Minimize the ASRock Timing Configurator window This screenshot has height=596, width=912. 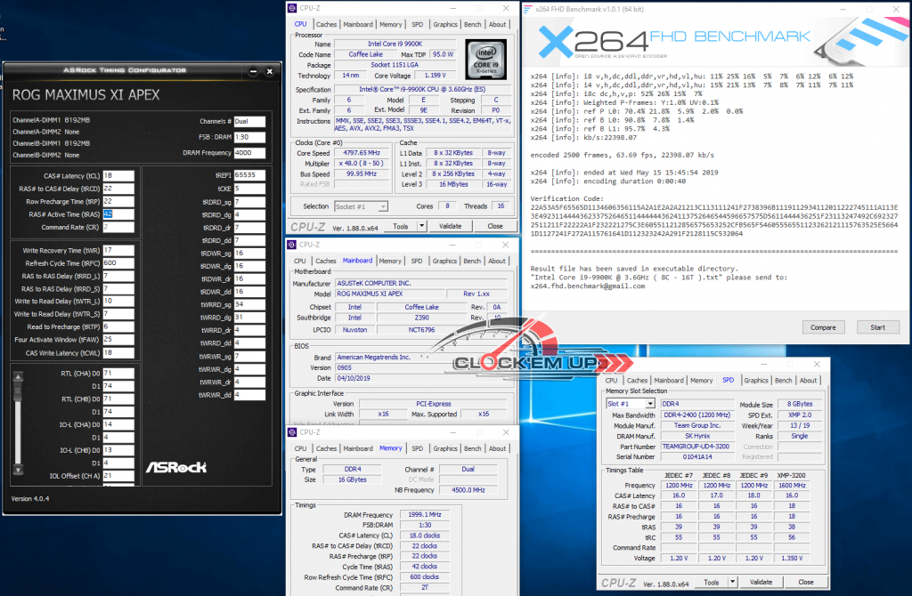(254, 71)
